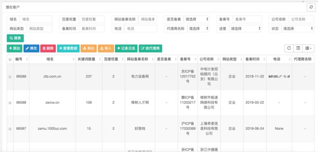Sort by the 编号 column header

click(21, 59)
